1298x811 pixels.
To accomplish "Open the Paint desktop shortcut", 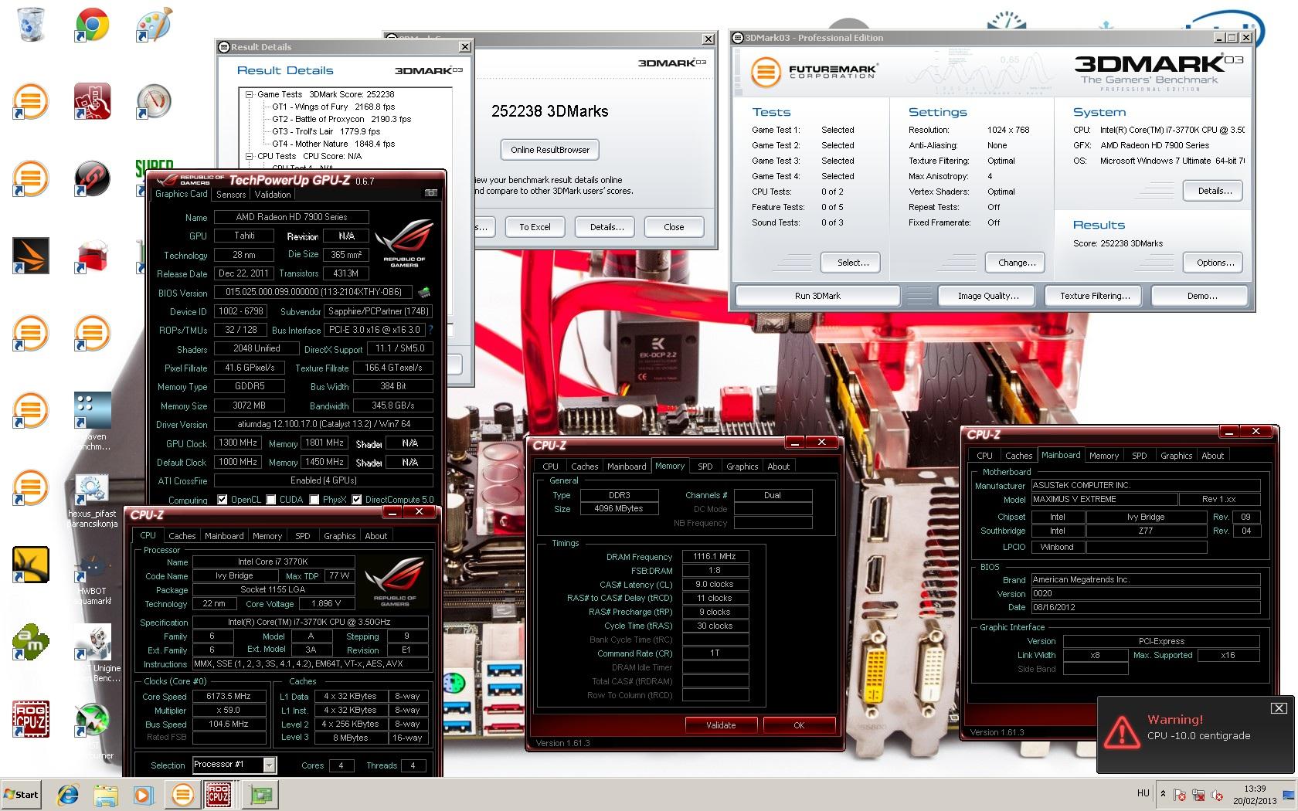I will coord(154,25).
